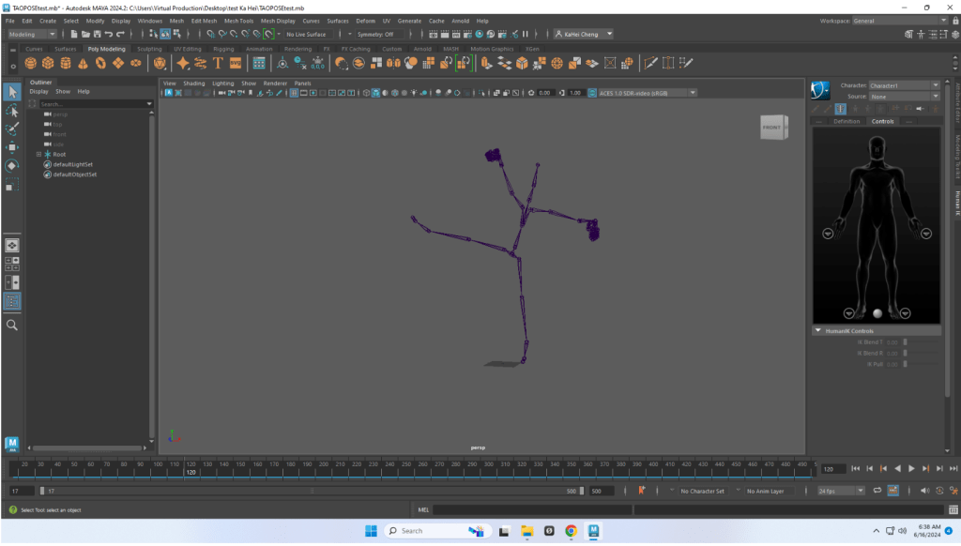Switch to the Rigging shelf tab
961x546 pixels.
pyautogui.click(x=222, y=49)
